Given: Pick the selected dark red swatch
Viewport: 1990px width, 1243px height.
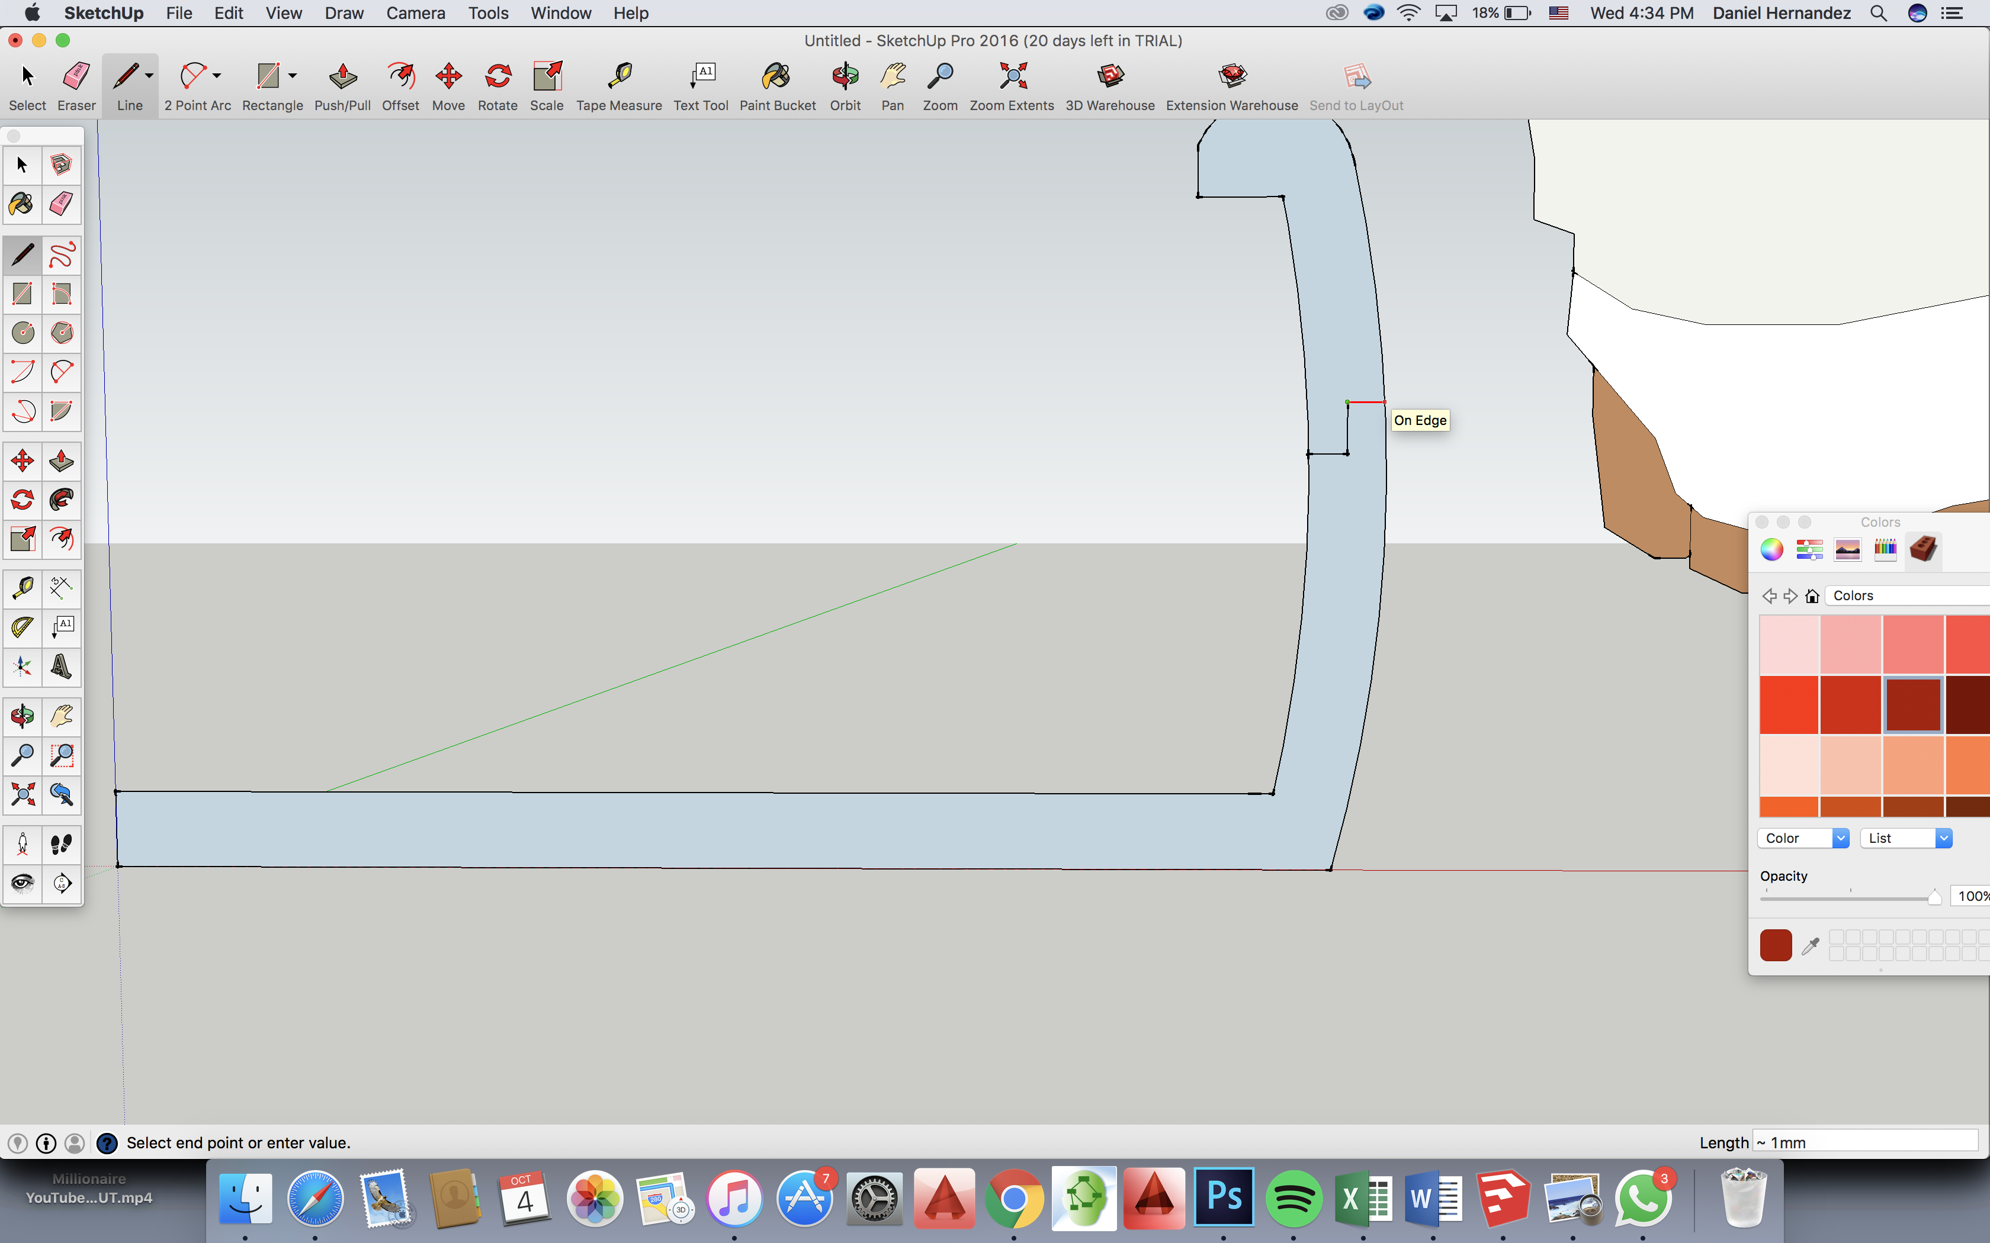Looking at the screenshot, I should tap(1912, 704).
